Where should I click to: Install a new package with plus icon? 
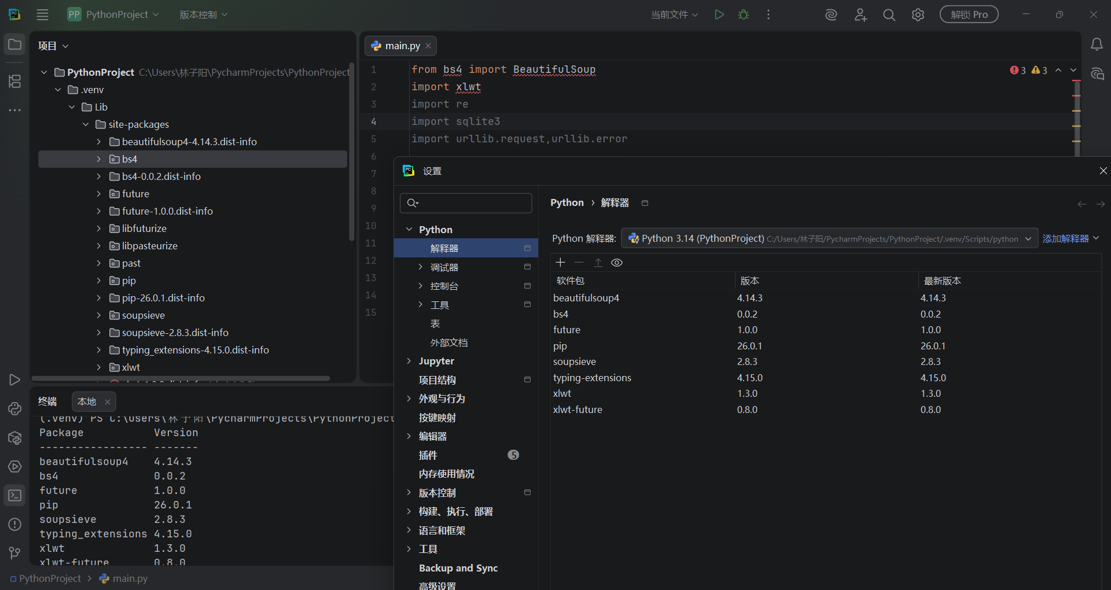[560, 263]
